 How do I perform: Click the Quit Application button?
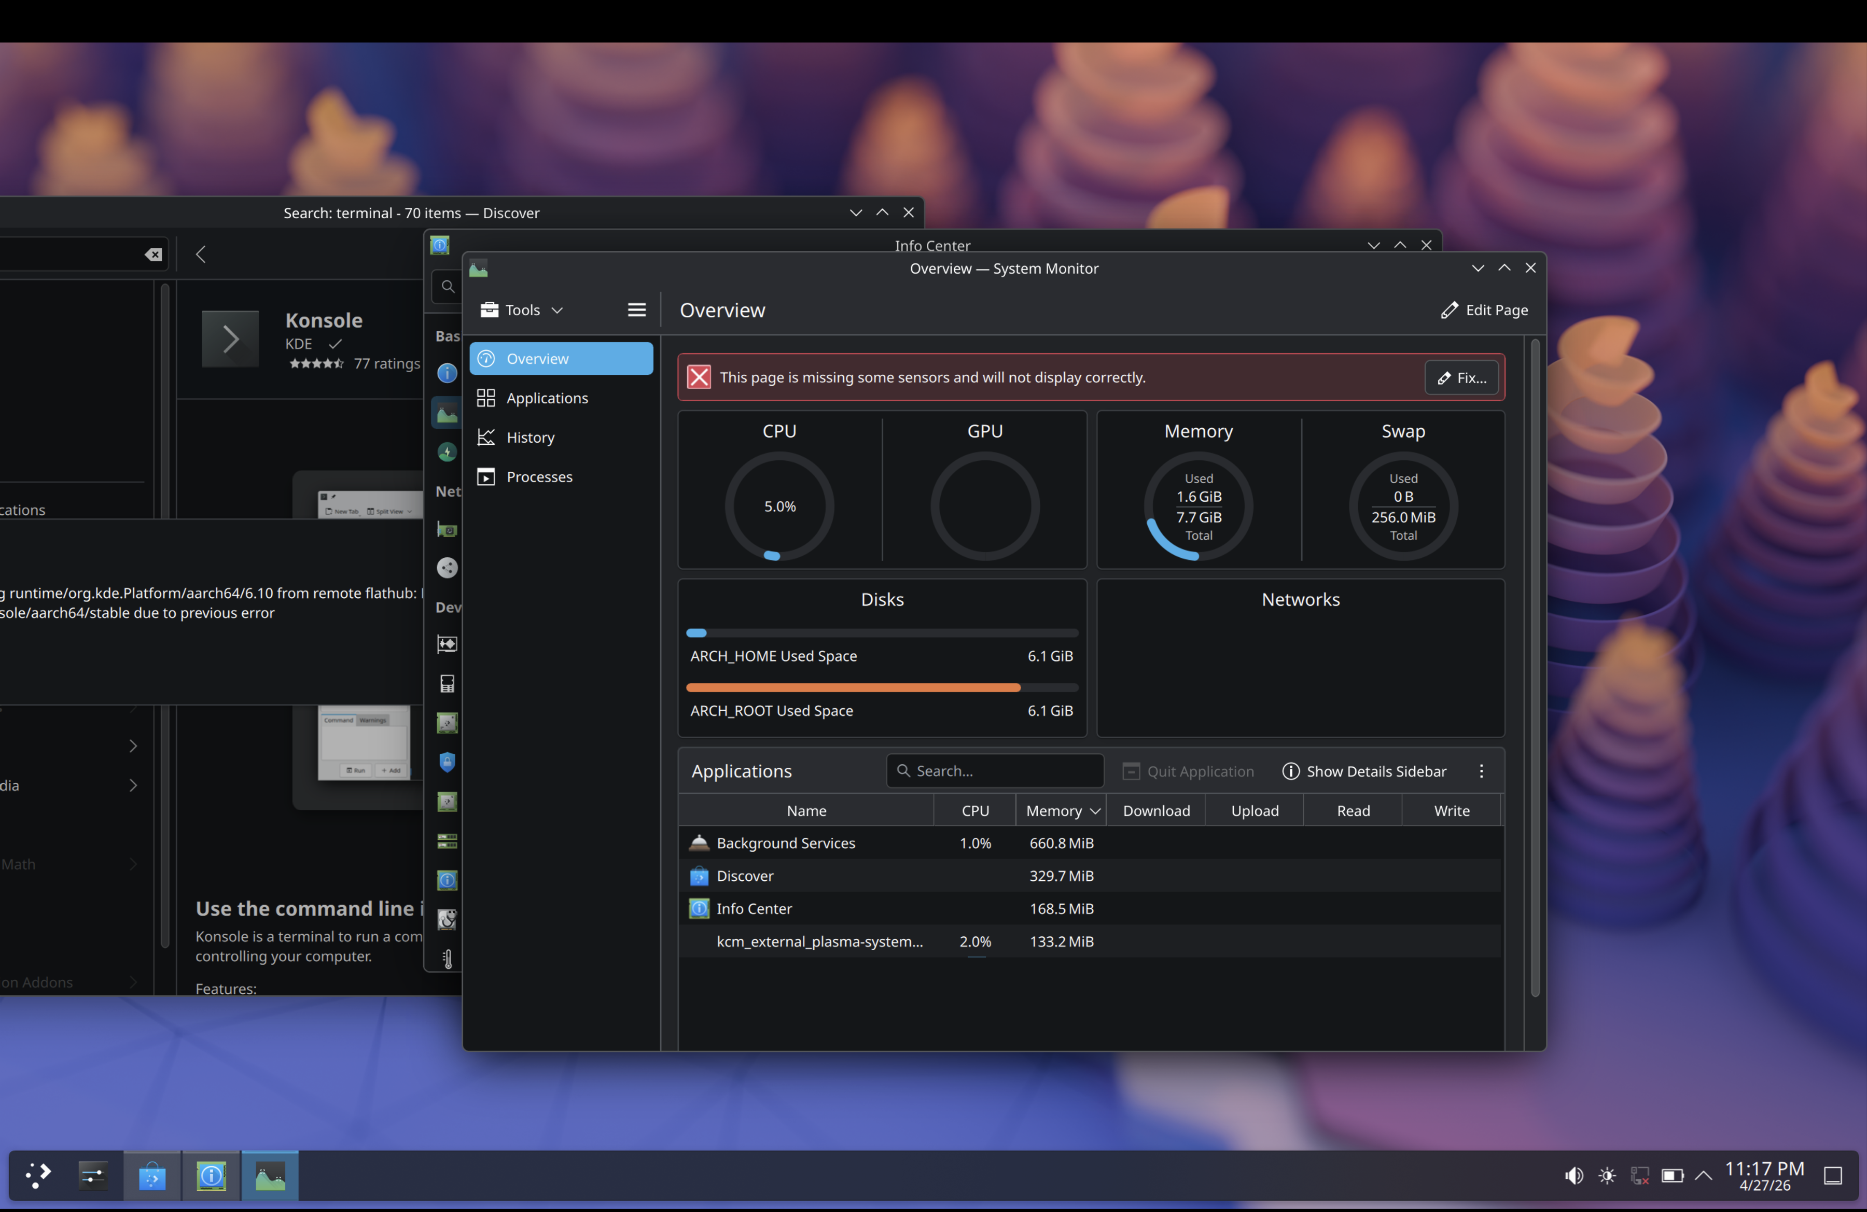pos(1188,771)
